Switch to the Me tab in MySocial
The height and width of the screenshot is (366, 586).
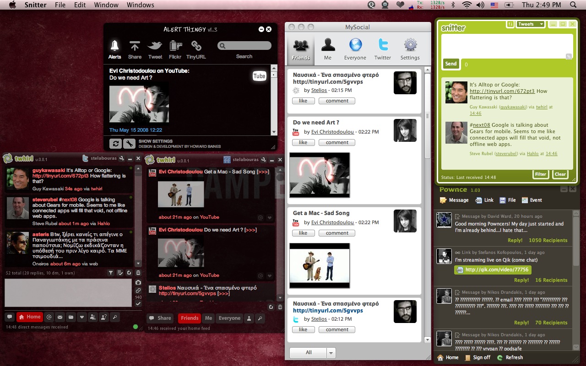click(x=328, y=50)
